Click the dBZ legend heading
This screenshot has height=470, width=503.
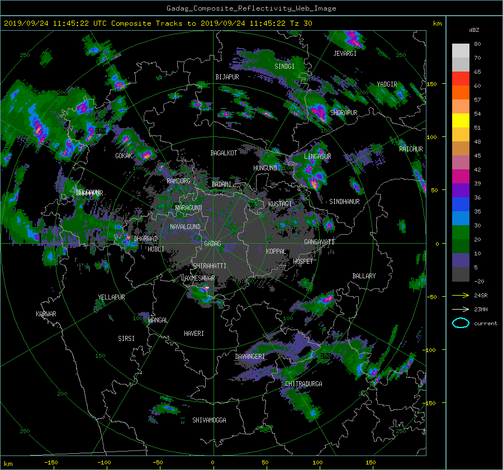pyautogui.click(x=474, y=30)
